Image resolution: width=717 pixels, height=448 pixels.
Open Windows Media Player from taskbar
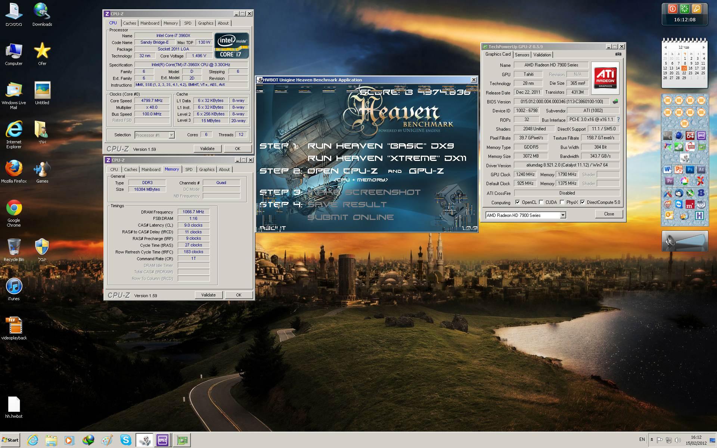click(x=69, y=440)
